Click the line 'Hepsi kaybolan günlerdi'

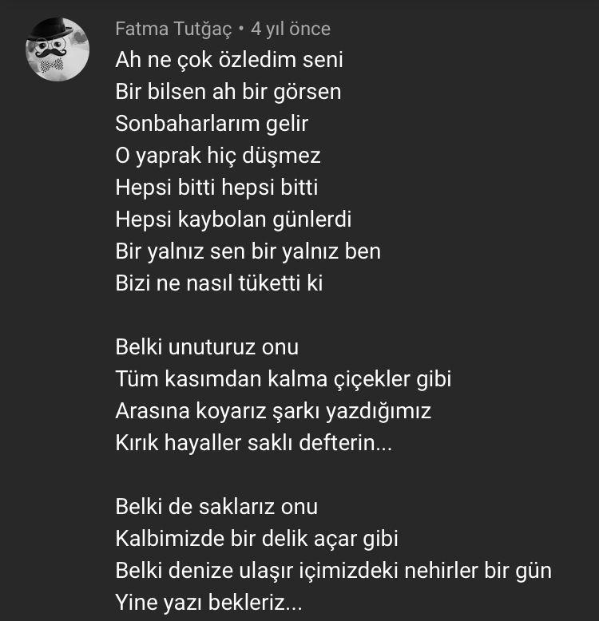click(233, 220)
